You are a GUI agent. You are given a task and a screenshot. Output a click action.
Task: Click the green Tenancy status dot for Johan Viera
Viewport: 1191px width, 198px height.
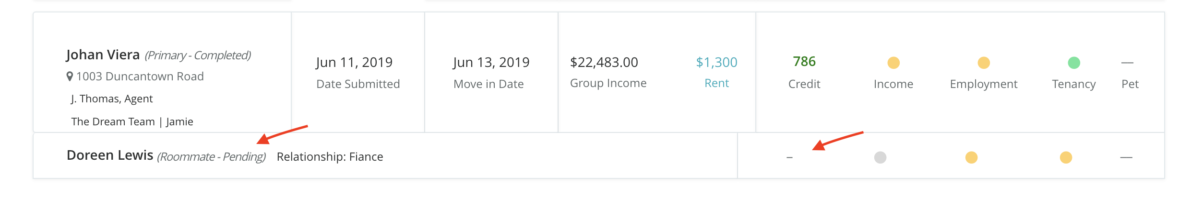click(1074, 63)
